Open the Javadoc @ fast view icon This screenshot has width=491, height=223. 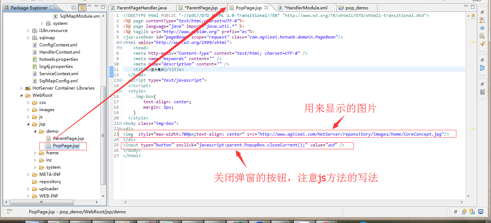[x=482, y=28]
